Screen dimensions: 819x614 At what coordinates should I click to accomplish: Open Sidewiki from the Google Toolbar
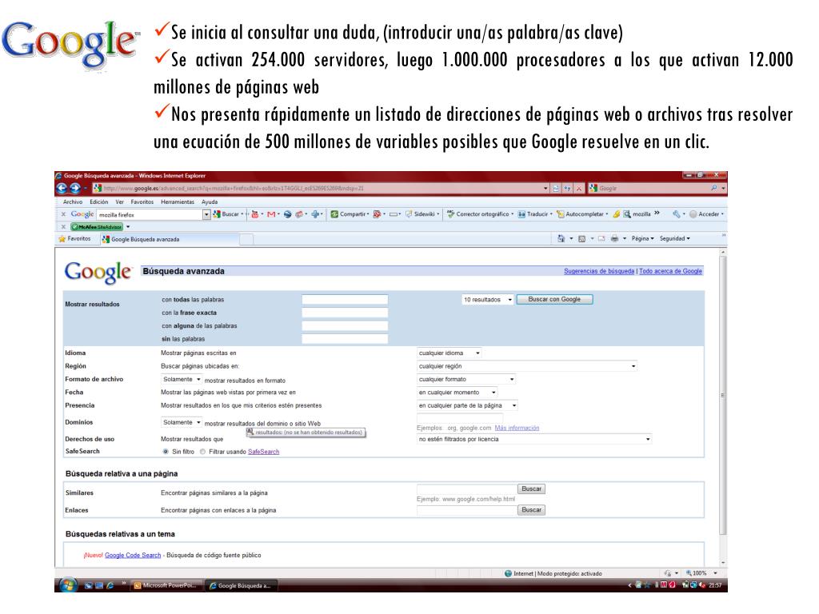[422, 214]
